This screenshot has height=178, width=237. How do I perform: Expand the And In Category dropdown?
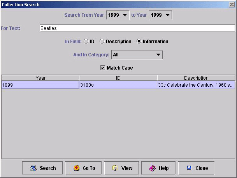(x=158, y=55)
